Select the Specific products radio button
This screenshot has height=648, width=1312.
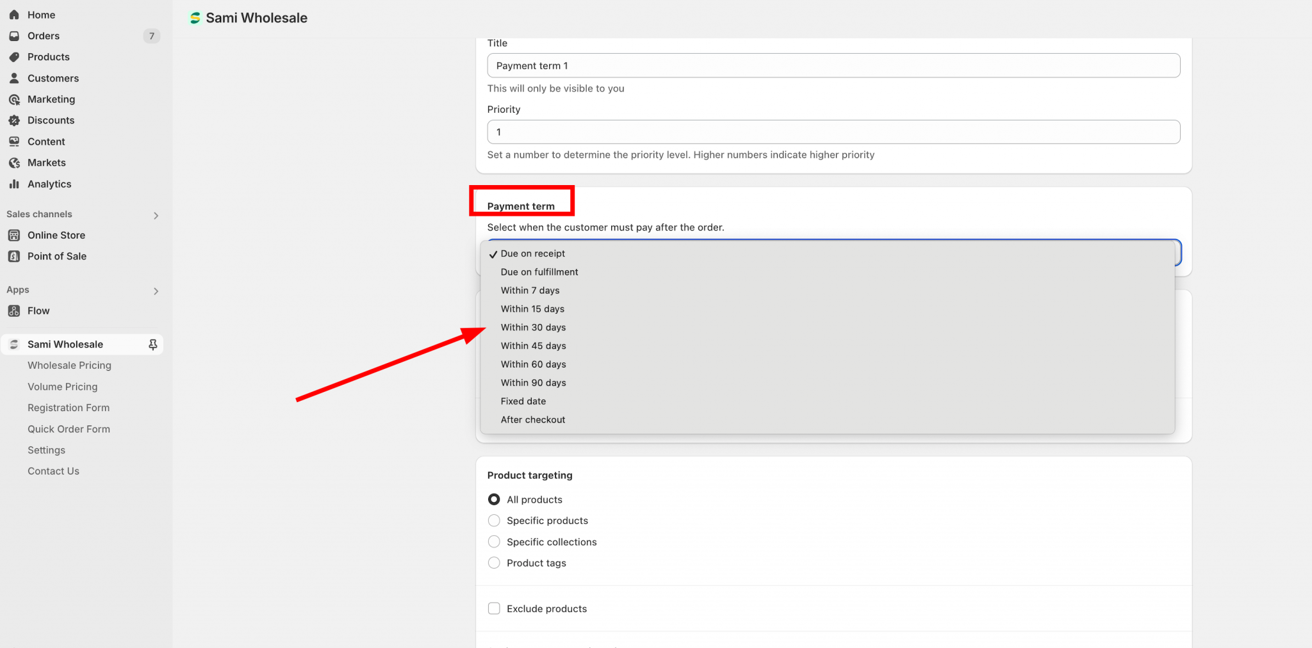pos(494,521)
